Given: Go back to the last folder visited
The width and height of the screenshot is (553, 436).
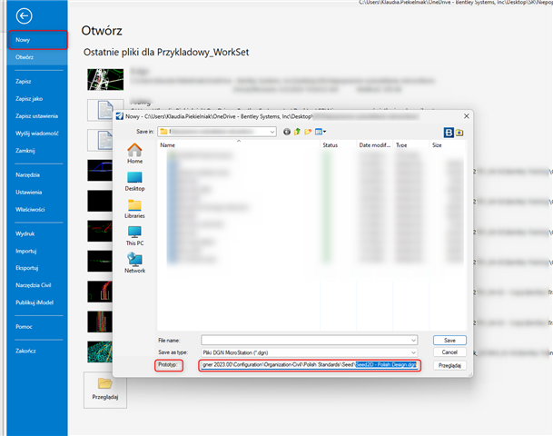Looking at the screenshot, I should click(287, 132).
